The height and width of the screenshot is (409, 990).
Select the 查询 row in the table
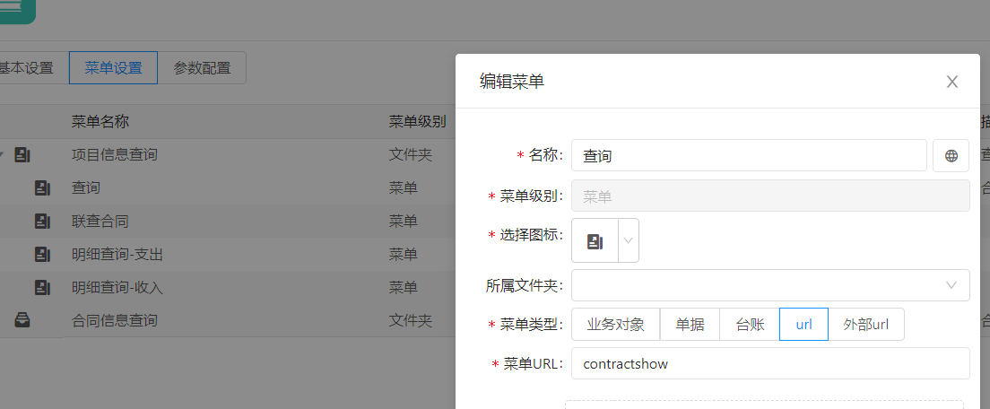click(227, 188)
